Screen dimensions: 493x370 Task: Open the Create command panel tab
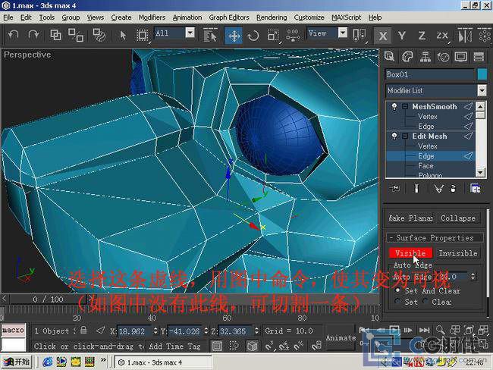(389, 57)
